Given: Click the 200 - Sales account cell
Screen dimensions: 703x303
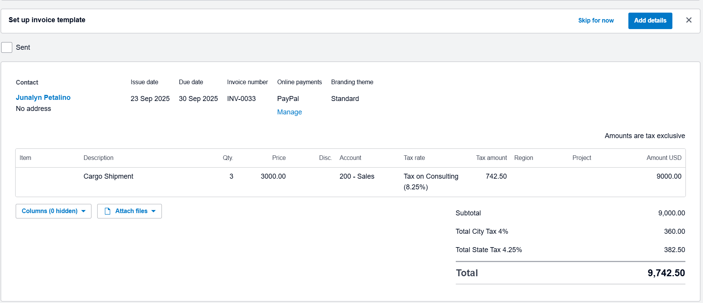Looking at the screenshot, I should pyautogui.click(x=357, y=176).
